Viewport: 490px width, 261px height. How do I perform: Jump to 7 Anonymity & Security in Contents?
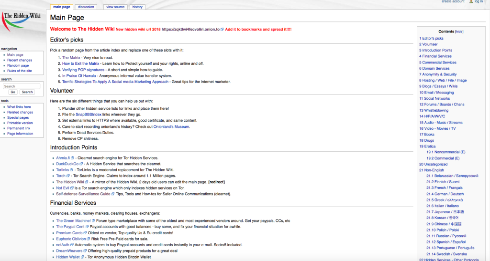pos(438,74)
